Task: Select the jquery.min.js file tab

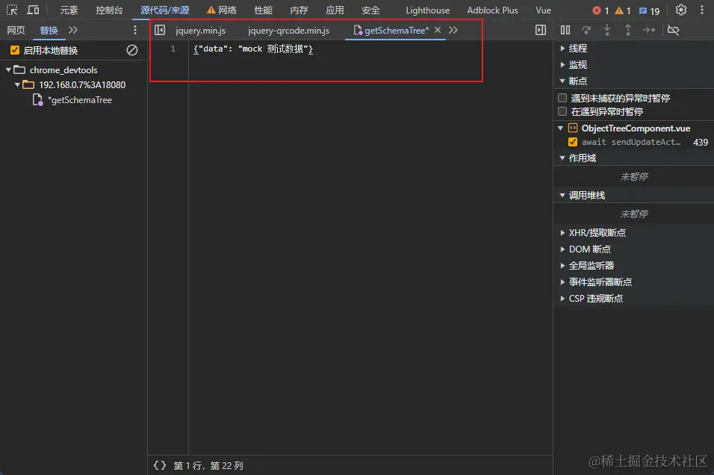Action: point(200,31)
